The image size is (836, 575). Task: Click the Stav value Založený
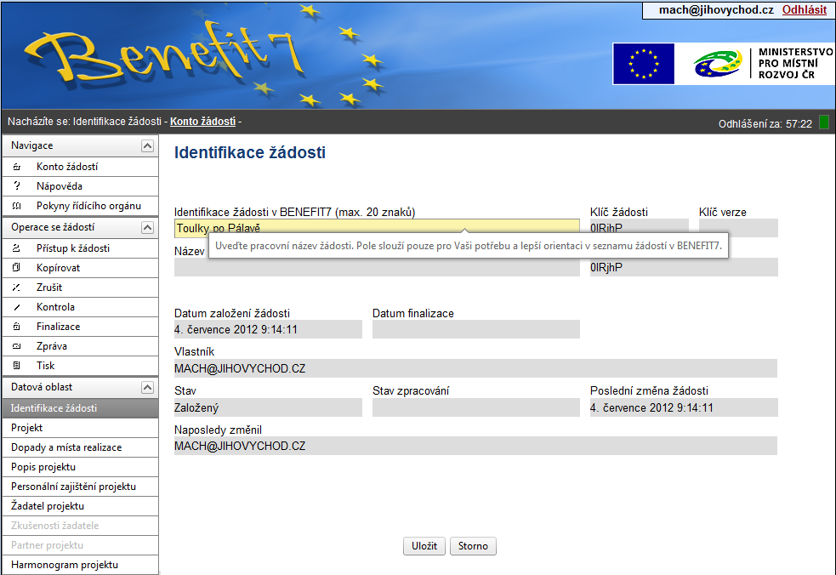268,408
